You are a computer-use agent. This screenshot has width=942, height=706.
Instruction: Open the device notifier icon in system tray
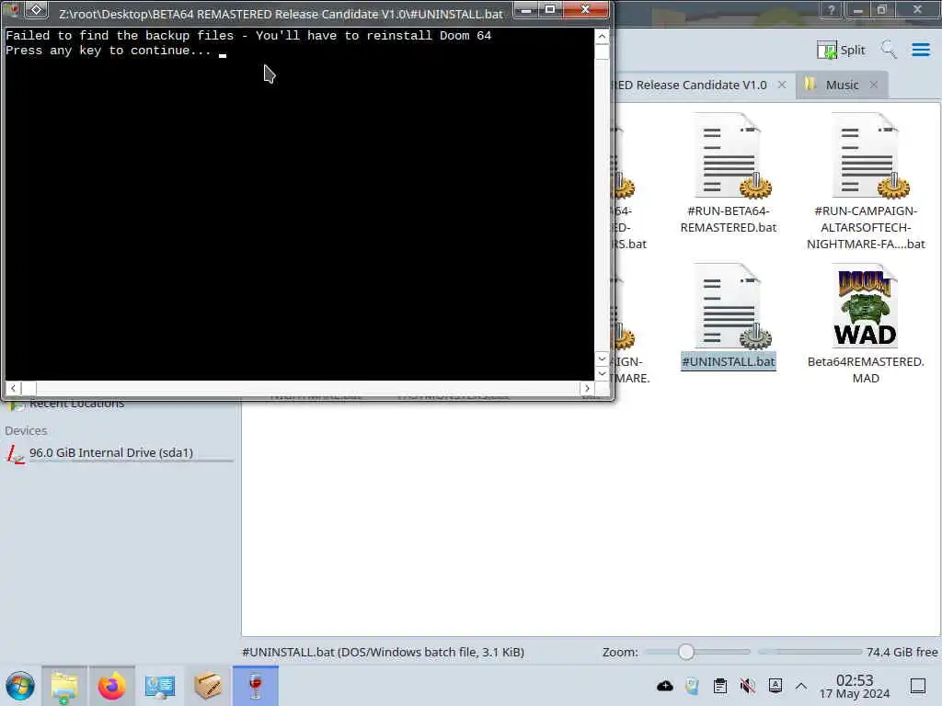pyautogui.click(x=692, y=686)
